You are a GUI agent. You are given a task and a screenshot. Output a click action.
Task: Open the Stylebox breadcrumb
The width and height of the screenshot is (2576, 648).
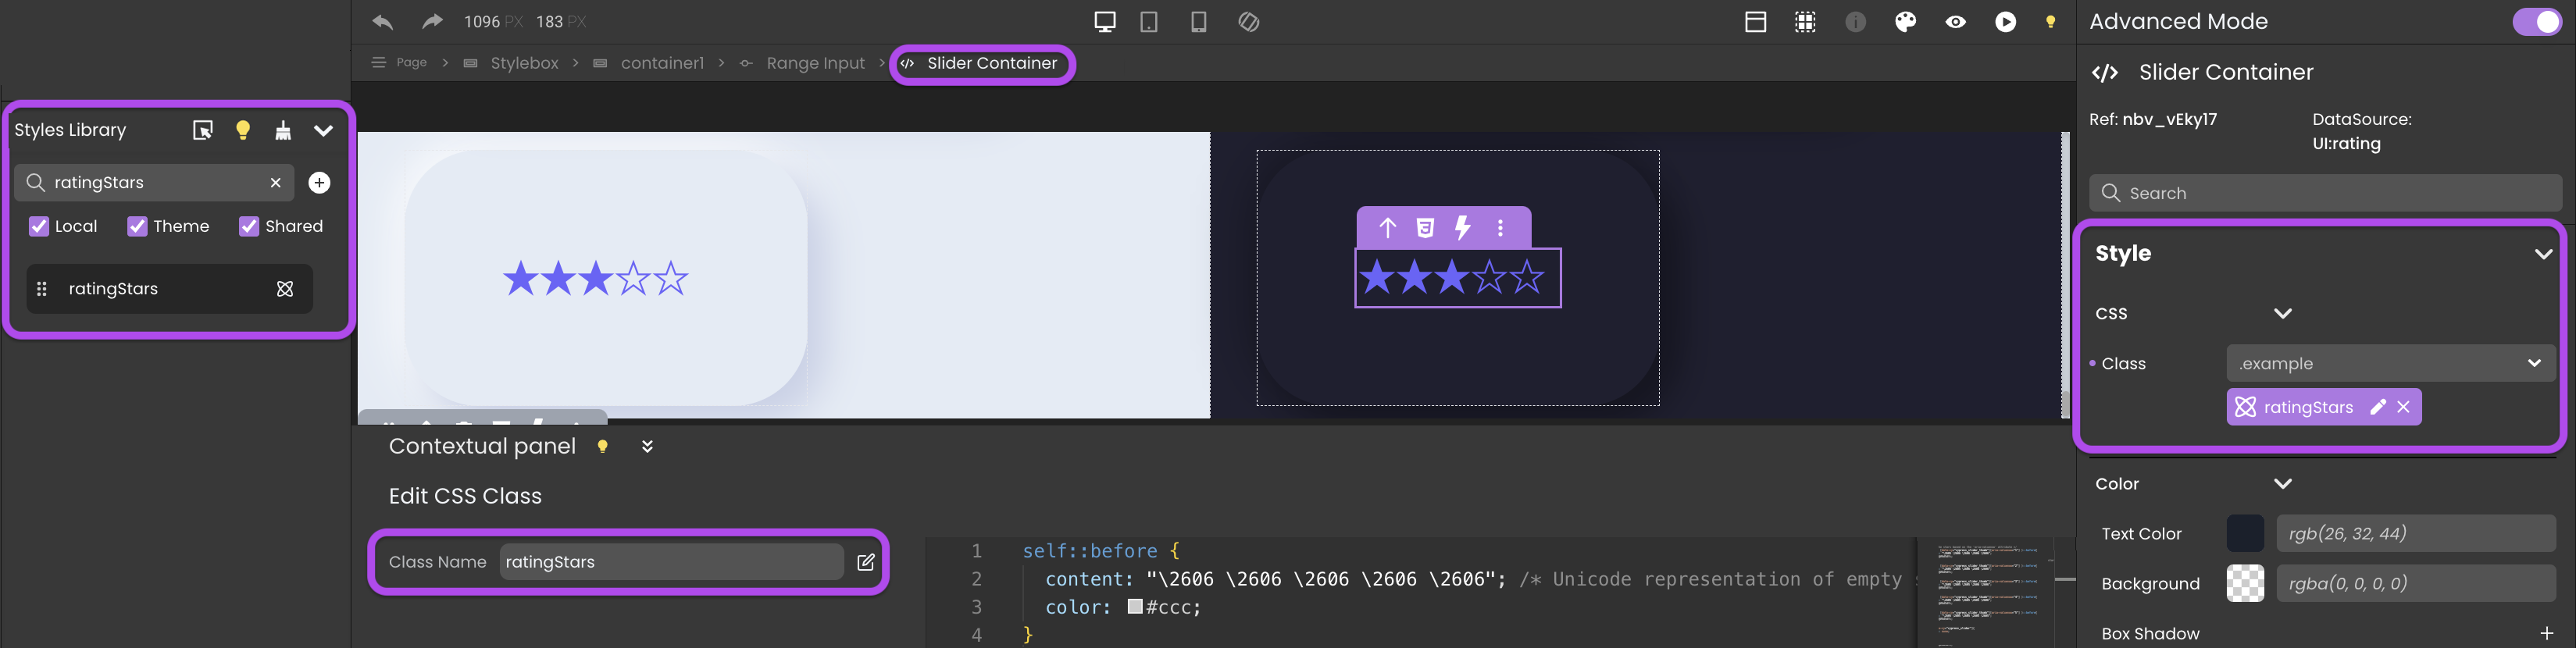(x=524, y=63)
